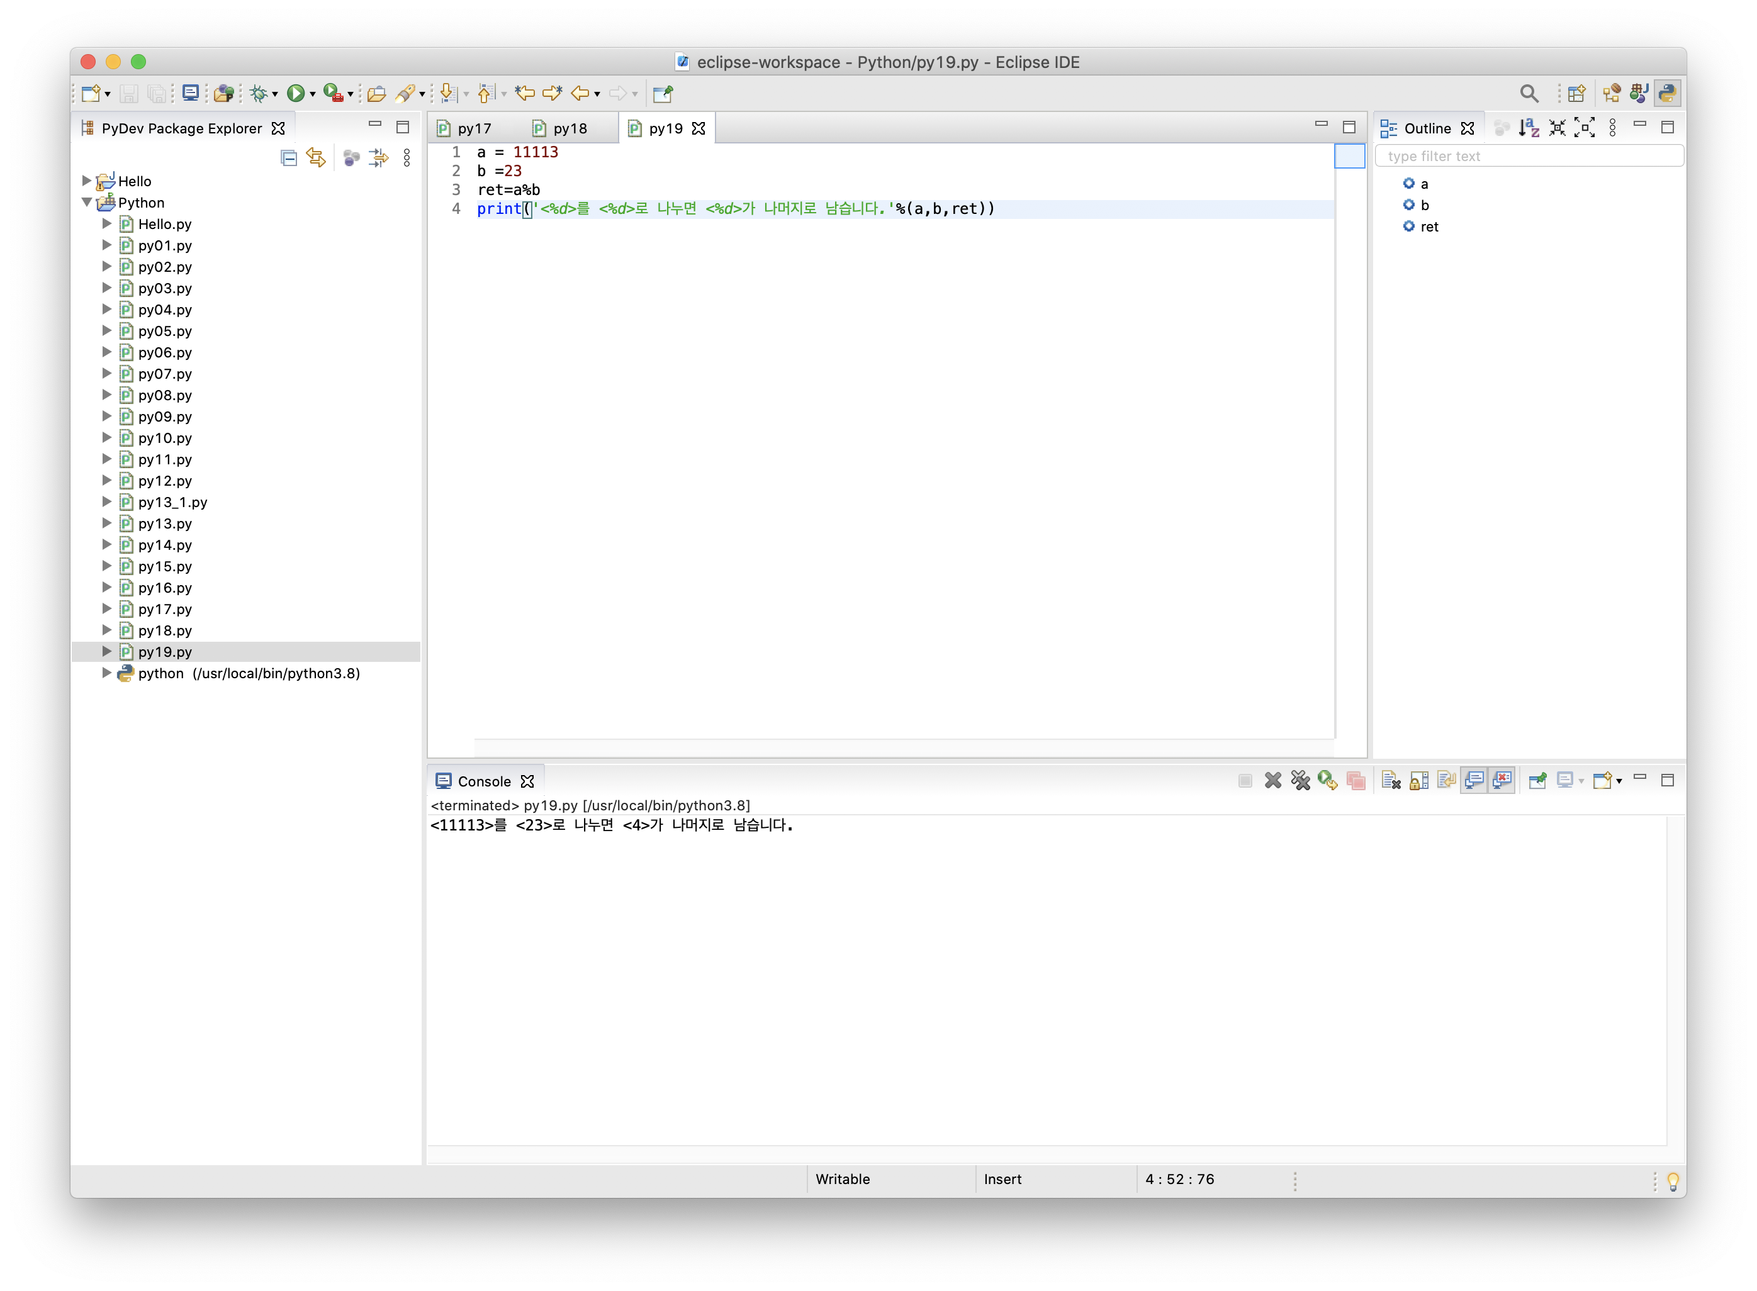Image resolution: width=1757 pixels, height=1291 pixels.
Task: Open a Terminal from the main toolbar
Action: tap(190, 94)
